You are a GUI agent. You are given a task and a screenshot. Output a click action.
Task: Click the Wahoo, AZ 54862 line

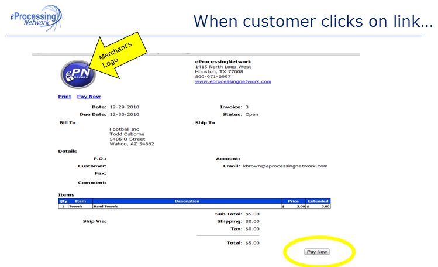pyautogui.click(x=132, y=144)
